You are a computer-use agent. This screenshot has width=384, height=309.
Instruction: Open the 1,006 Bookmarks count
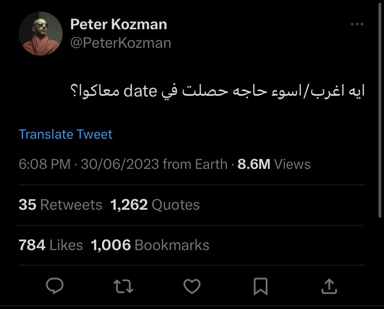tap(150, 245)
